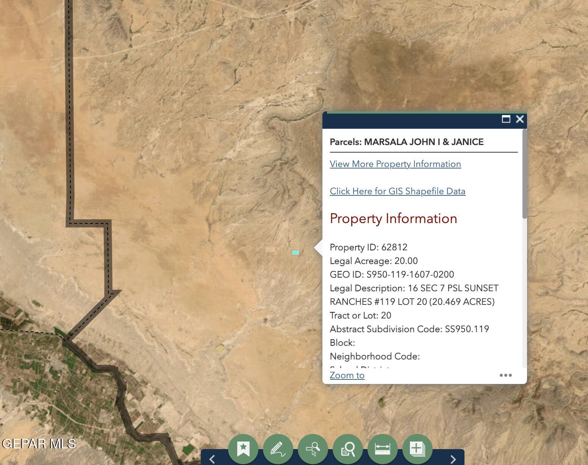Click the parcel owner name title
The image size is (588, 465).
pyautogui.click(x=407, y=142)
